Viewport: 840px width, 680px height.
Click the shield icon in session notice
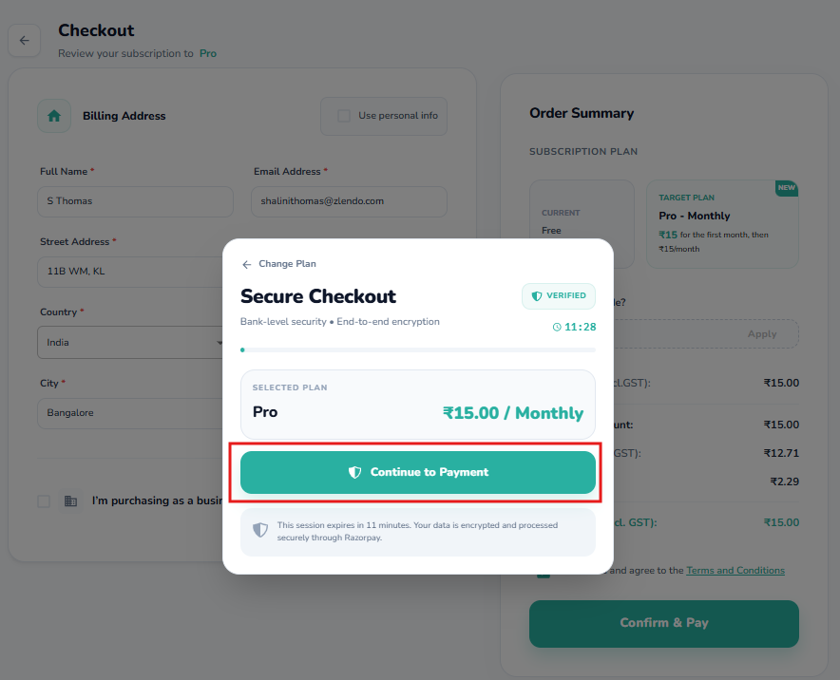point(260,530)
